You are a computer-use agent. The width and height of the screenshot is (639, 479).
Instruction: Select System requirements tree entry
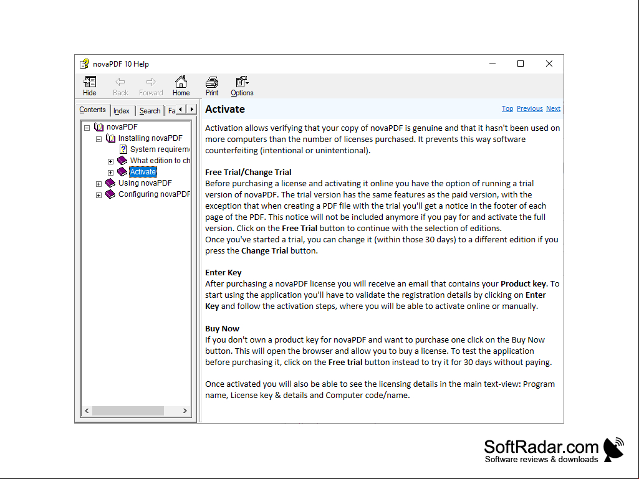[160, 149]
